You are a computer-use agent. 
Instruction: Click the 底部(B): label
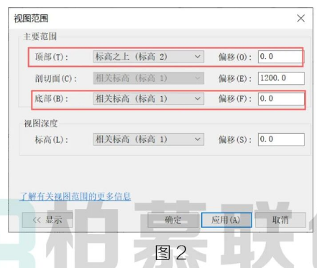point(52,98)
